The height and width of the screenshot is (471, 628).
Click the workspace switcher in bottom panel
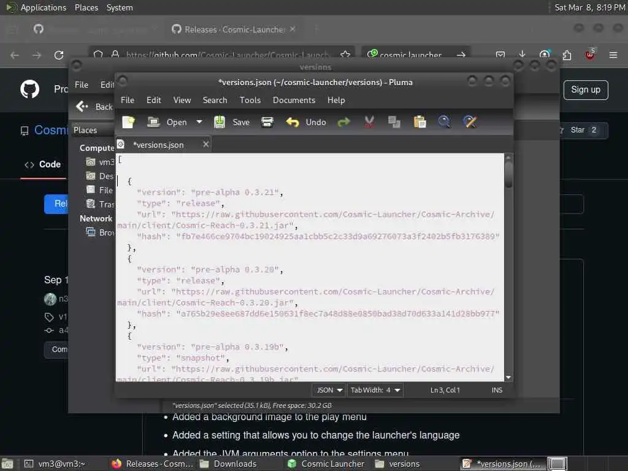pos(557,464)
